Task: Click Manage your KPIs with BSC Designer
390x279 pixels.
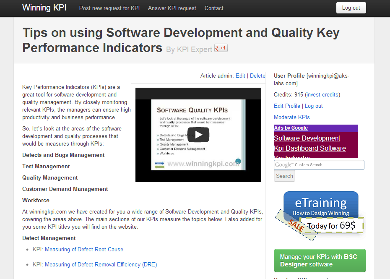Action: click(x=320, y=261)
